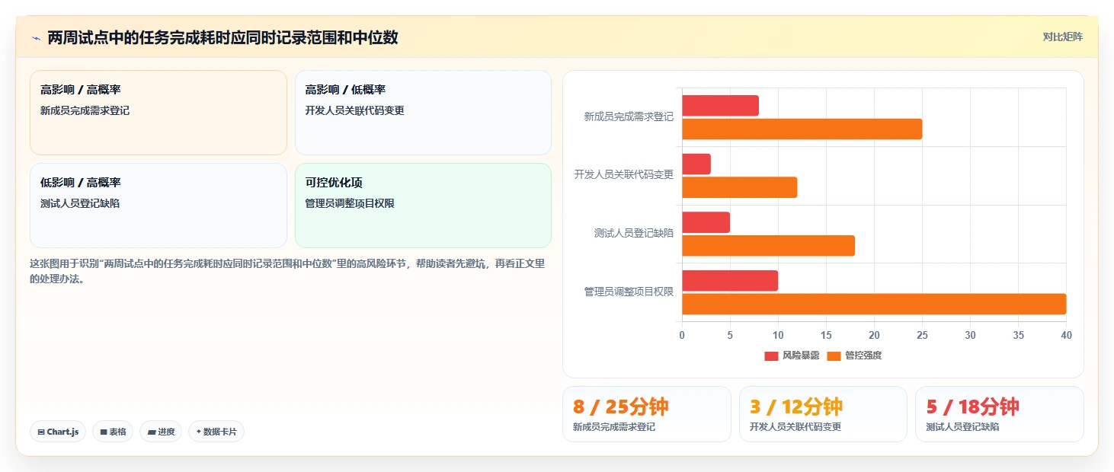Click the red 风险暴露 bar for 开发人员关联代码变更
1114x472 pixels.
pos(696,164)
